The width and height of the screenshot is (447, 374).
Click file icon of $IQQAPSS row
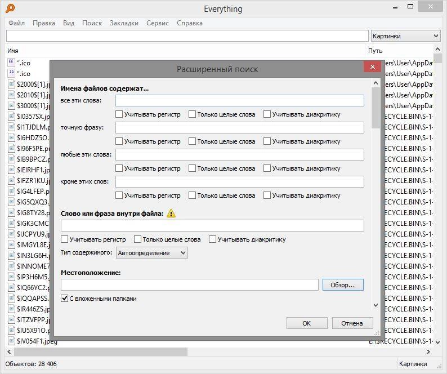click(x=11, y=298)
